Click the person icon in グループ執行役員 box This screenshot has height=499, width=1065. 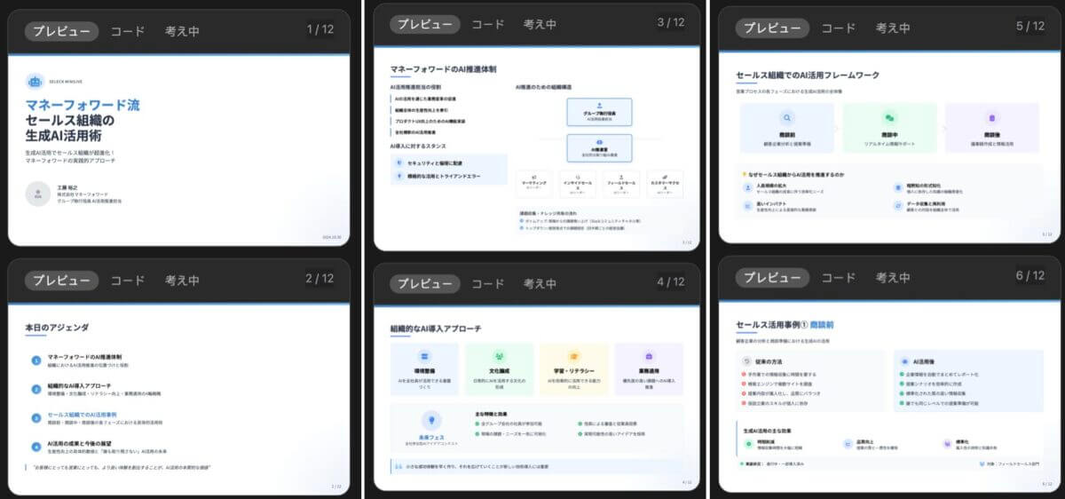(x=599, y=105)
